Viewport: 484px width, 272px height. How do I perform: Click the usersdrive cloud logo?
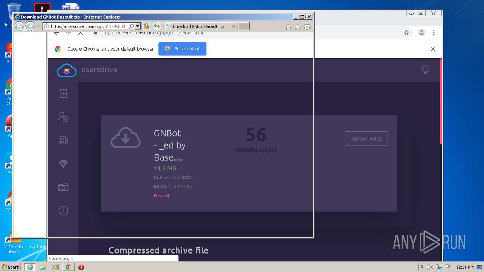[x=67, y=70]
